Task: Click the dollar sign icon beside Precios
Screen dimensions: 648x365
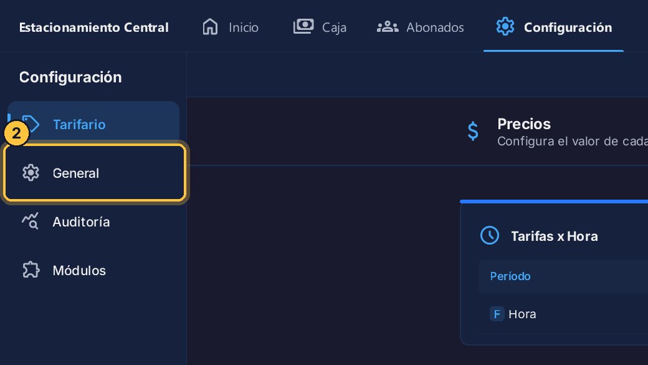Action: 473,132
